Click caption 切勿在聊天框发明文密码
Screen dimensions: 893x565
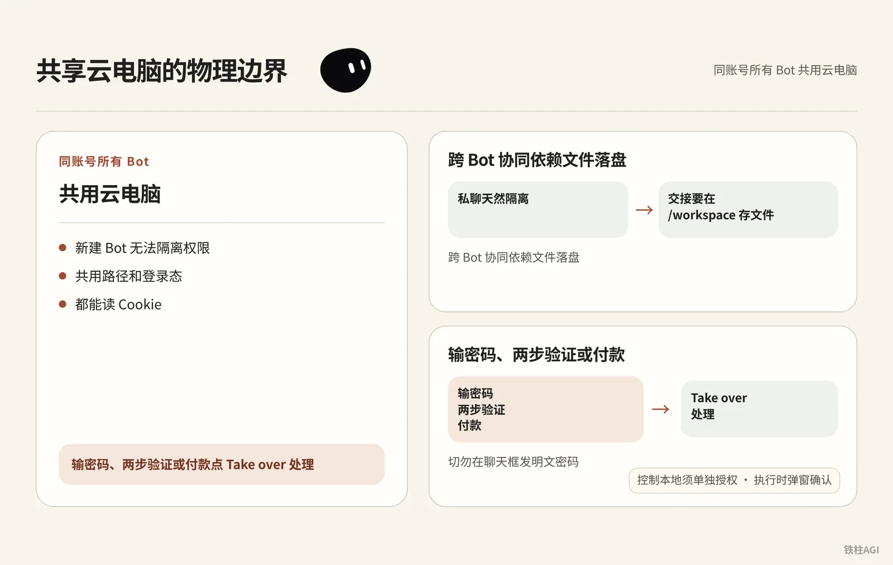coord(513,462)
